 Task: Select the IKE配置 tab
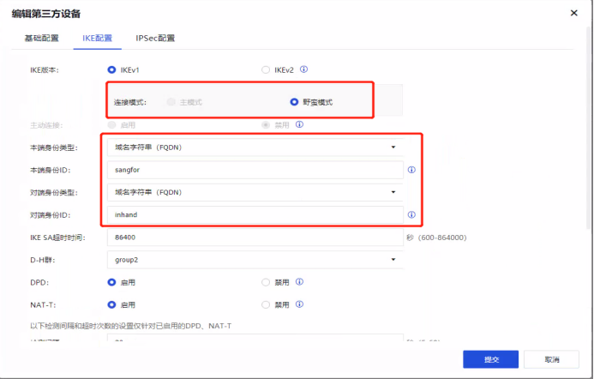[96, 39]
